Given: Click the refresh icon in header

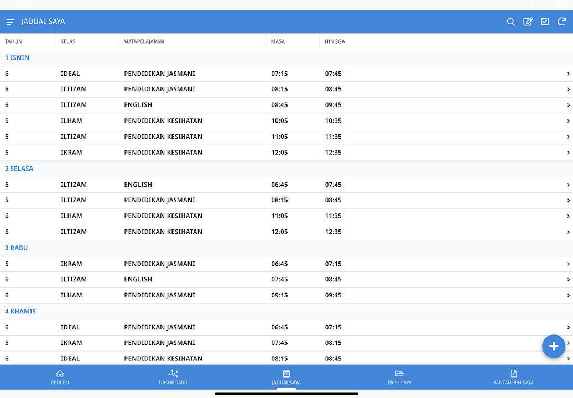Looking at the screenshot, I should [561, 22].
